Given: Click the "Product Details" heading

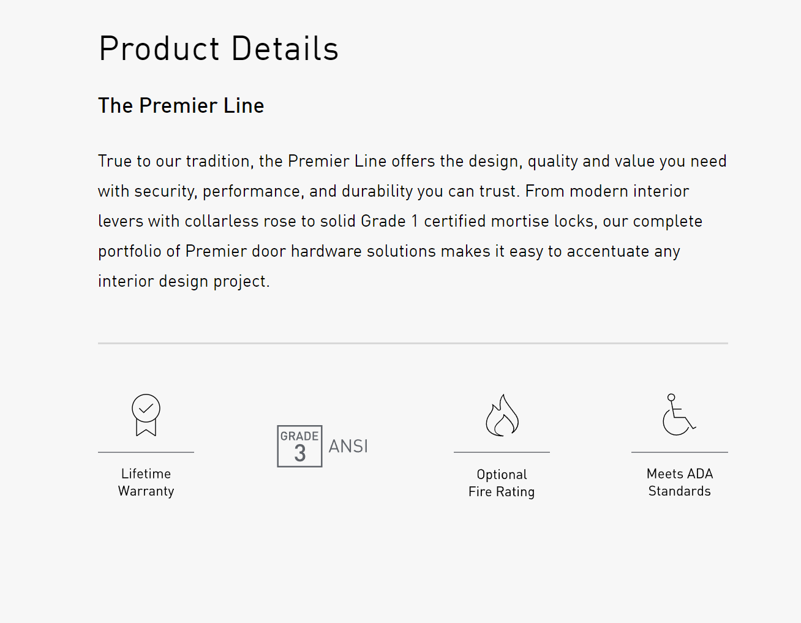Looking at the screenshot, I should click(x=219, y=48).
